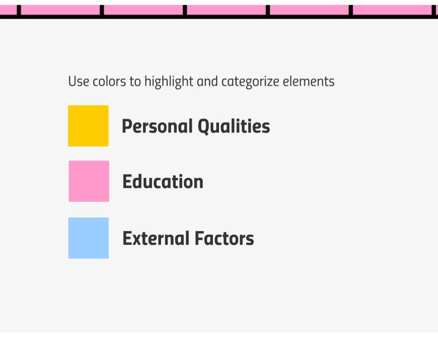The image size is (438, 338).
Task: Select the thick black line under pink row
Action: click(219, 17)
